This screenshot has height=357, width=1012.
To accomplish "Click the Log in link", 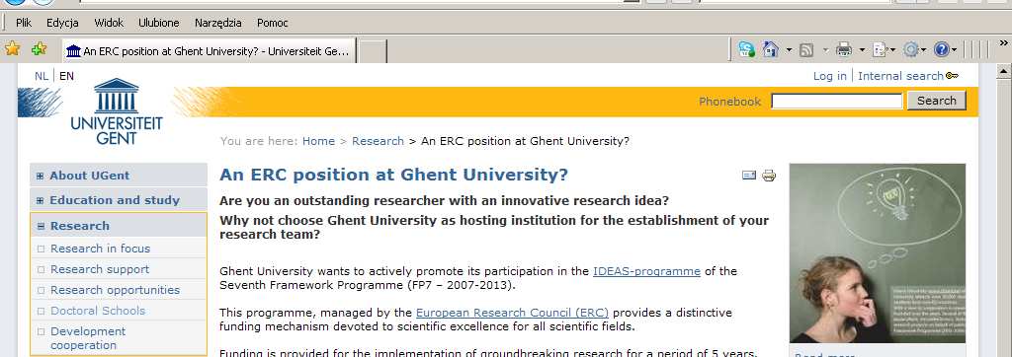I will [x=829, y=76].
